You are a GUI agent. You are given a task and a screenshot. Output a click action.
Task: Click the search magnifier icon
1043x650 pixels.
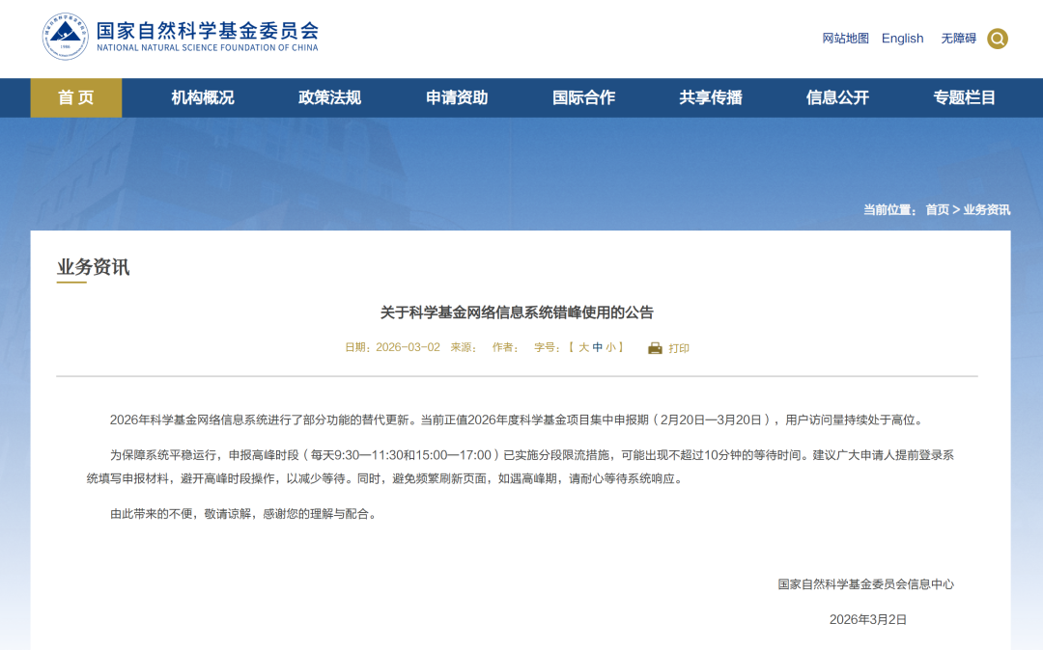coord(998,39)
